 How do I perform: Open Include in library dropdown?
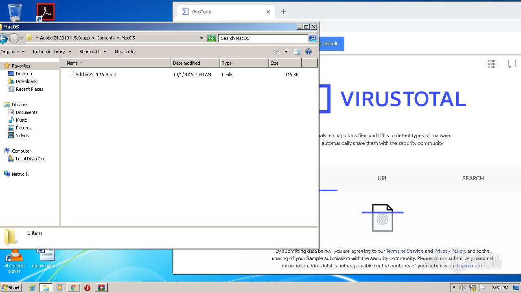pyautogui.click(x=52, y=52)
